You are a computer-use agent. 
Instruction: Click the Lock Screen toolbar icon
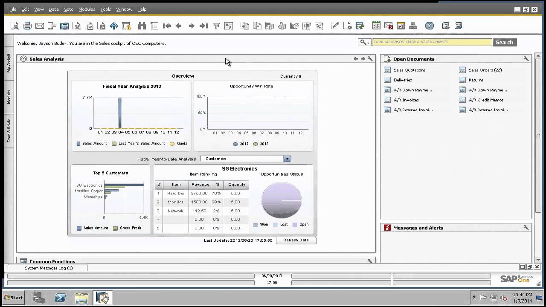coord(126,26)
